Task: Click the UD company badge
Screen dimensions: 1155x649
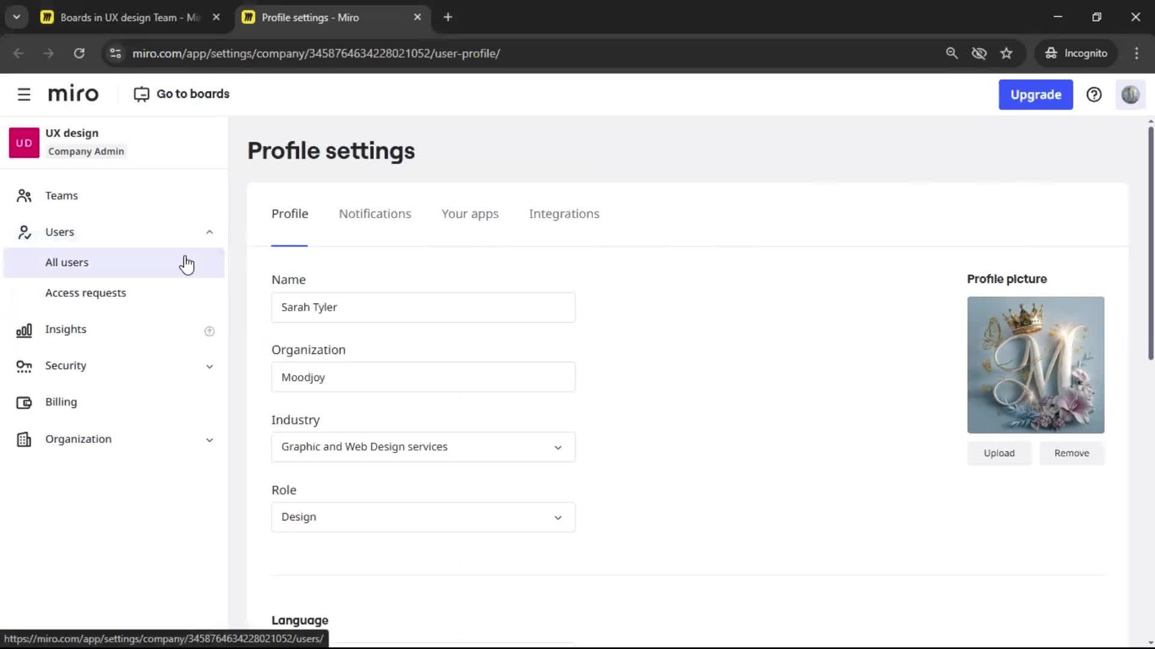Action: tap(24, 142)
